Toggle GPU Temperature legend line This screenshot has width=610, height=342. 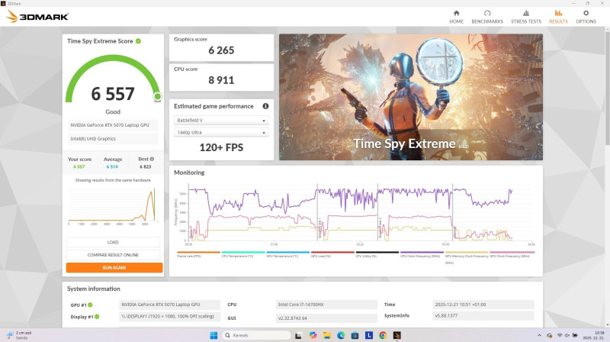pos(288,254)
